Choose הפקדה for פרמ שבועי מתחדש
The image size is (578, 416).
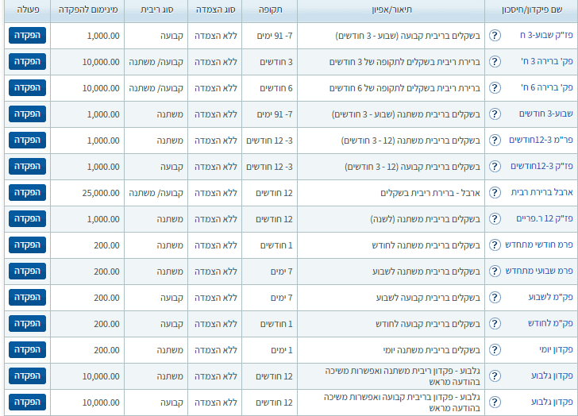tap(27, 271)
